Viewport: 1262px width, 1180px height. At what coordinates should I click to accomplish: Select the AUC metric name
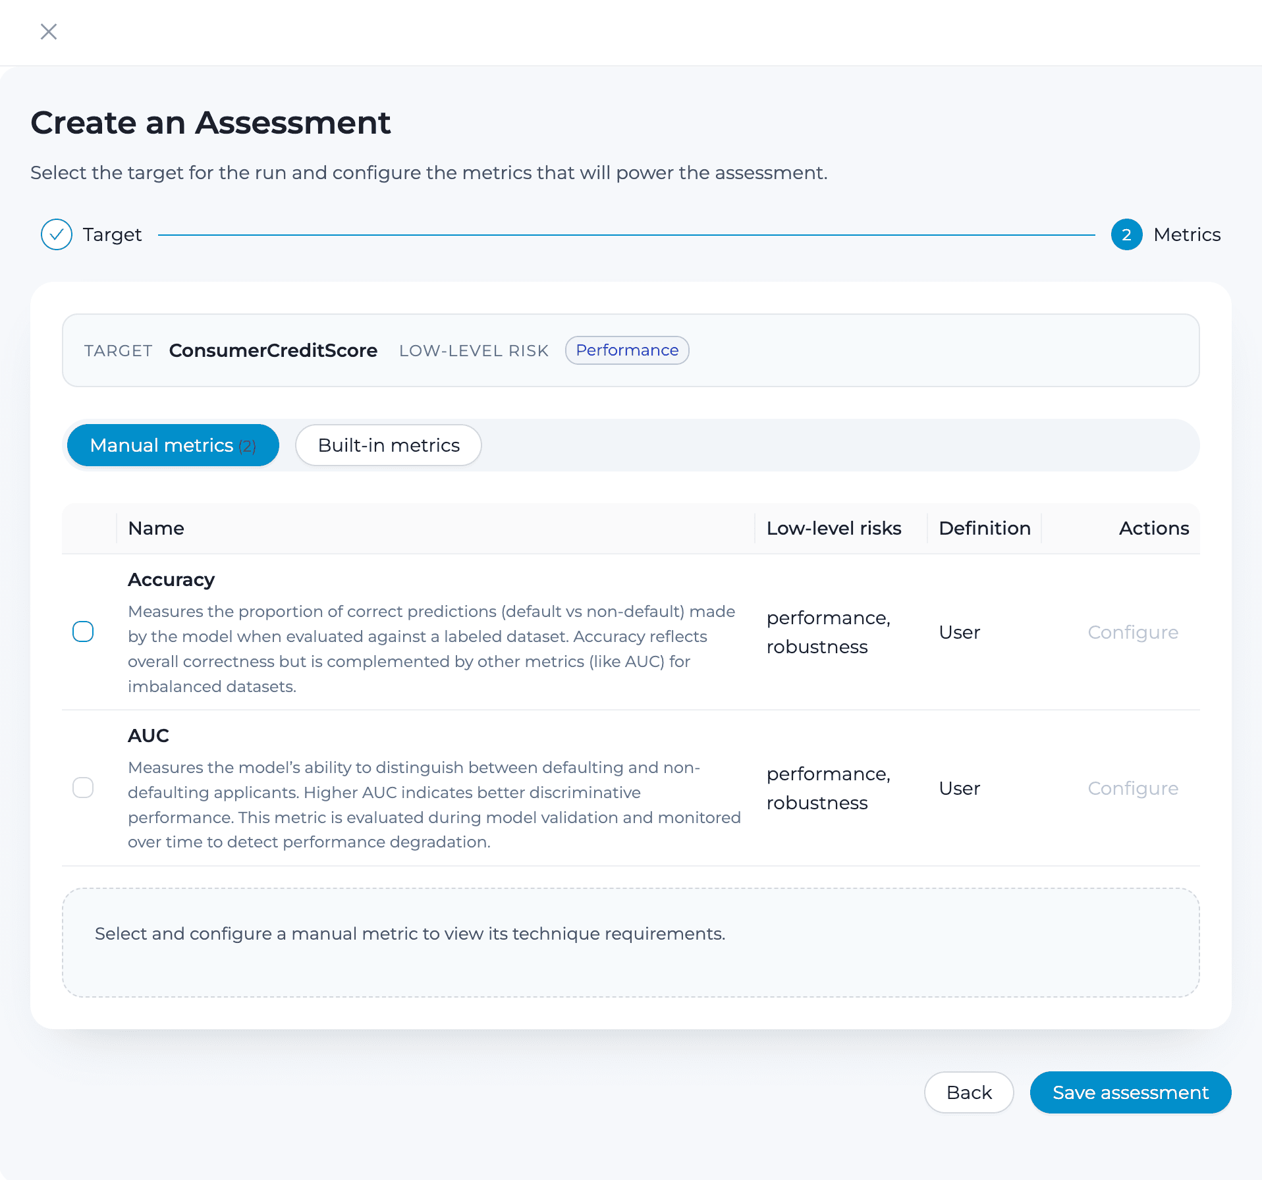coord(148,736)
